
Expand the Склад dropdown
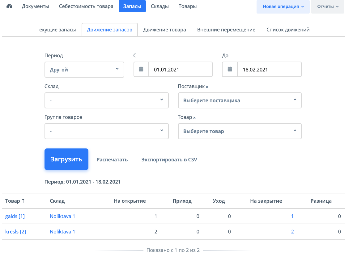pyautogui.click(x=106, y=100)
